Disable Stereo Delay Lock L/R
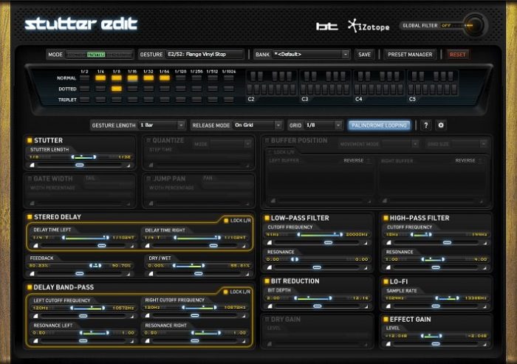 coord(226,221)
